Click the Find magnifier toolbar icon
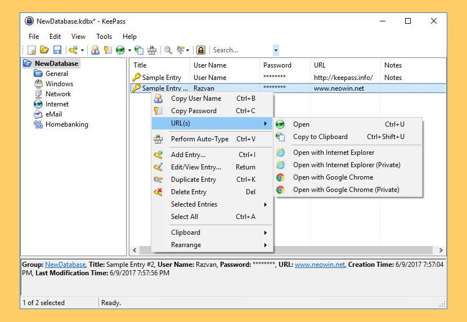Image resolution: width=467 pixels, height=322 pixels. tap(168, 50)
